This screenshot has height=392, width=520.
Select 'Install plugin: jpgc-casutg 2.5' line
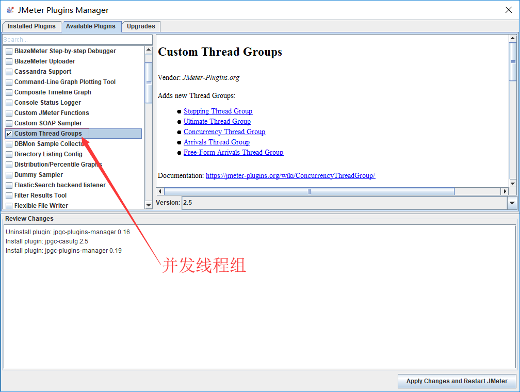47,241
